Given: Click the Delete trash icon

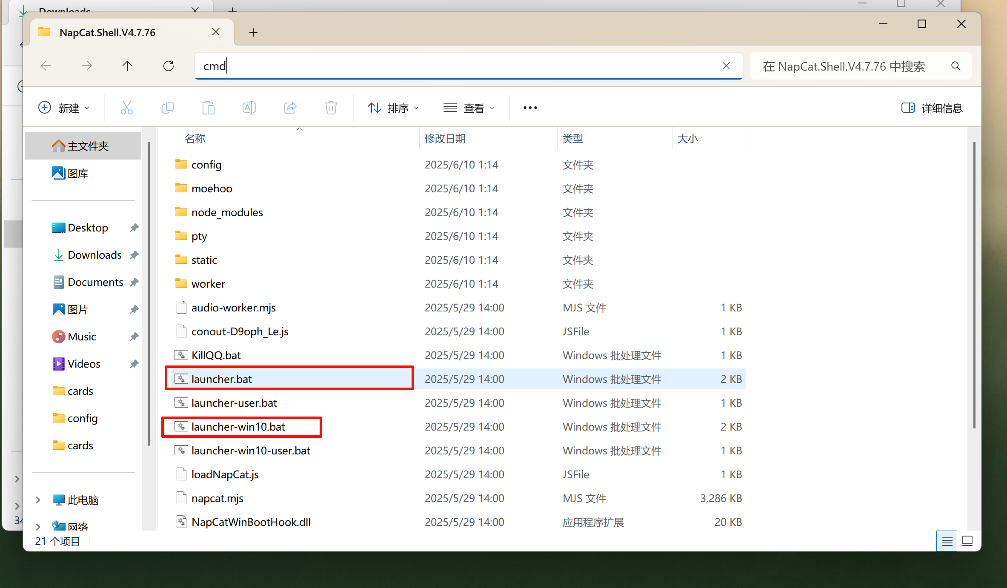Looking at the screenshot, I should pos(331,108).
